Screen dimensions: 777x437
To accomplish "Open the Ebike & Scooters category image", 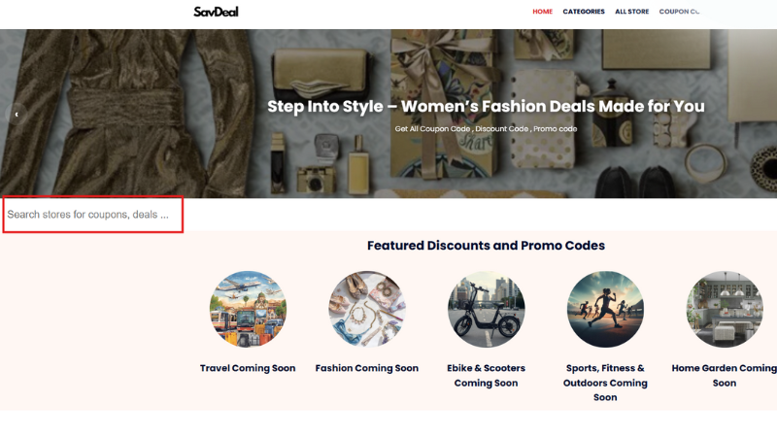I will tap(487, 309).
